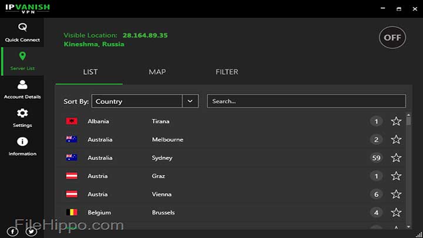Open Quick Connect from the sidebar
This screenshot has width=423, height=238.
22,32
